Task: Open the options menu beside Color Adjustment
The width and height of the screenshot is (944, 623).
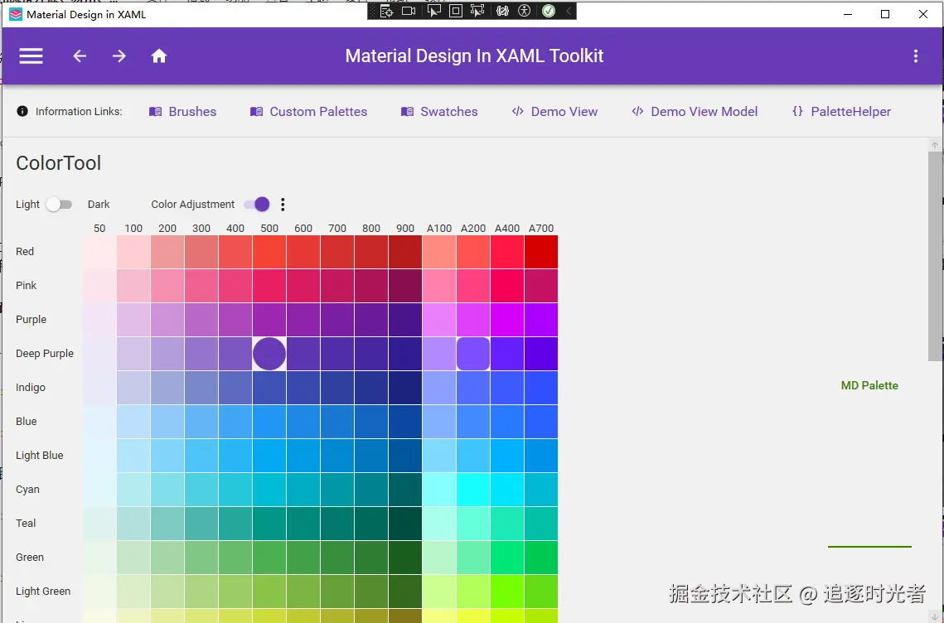Action: [283, 205]
